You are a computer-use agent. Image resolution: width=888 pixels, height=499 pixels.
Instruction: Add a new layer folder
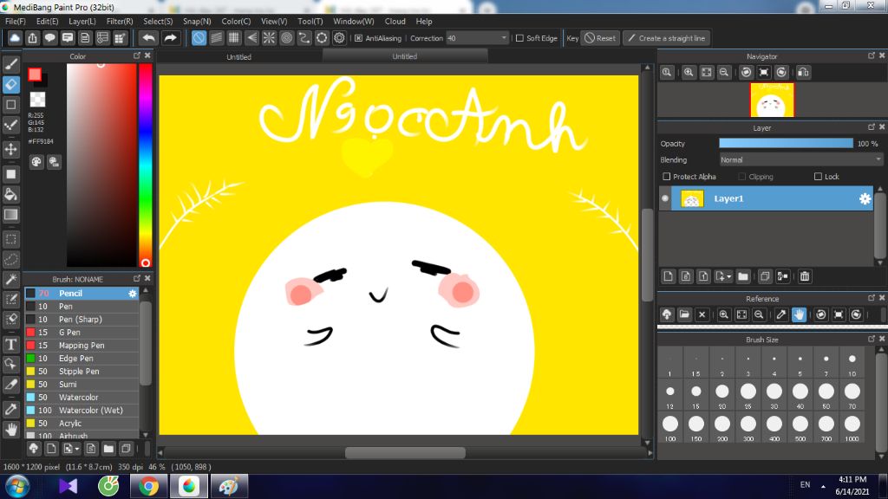(x=743, y=276)
